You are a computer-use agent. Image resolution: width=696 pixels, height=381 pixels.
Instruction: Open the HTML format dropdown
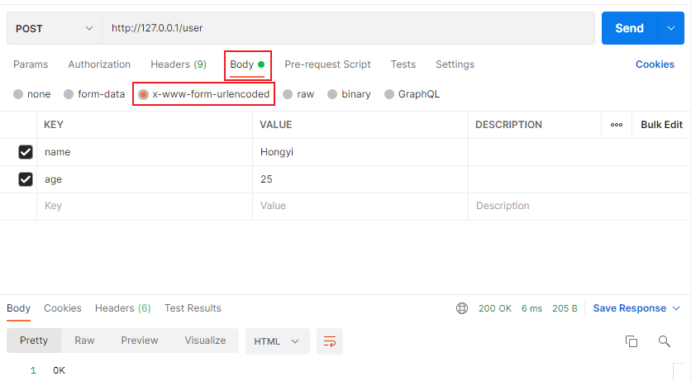point(277,341)
